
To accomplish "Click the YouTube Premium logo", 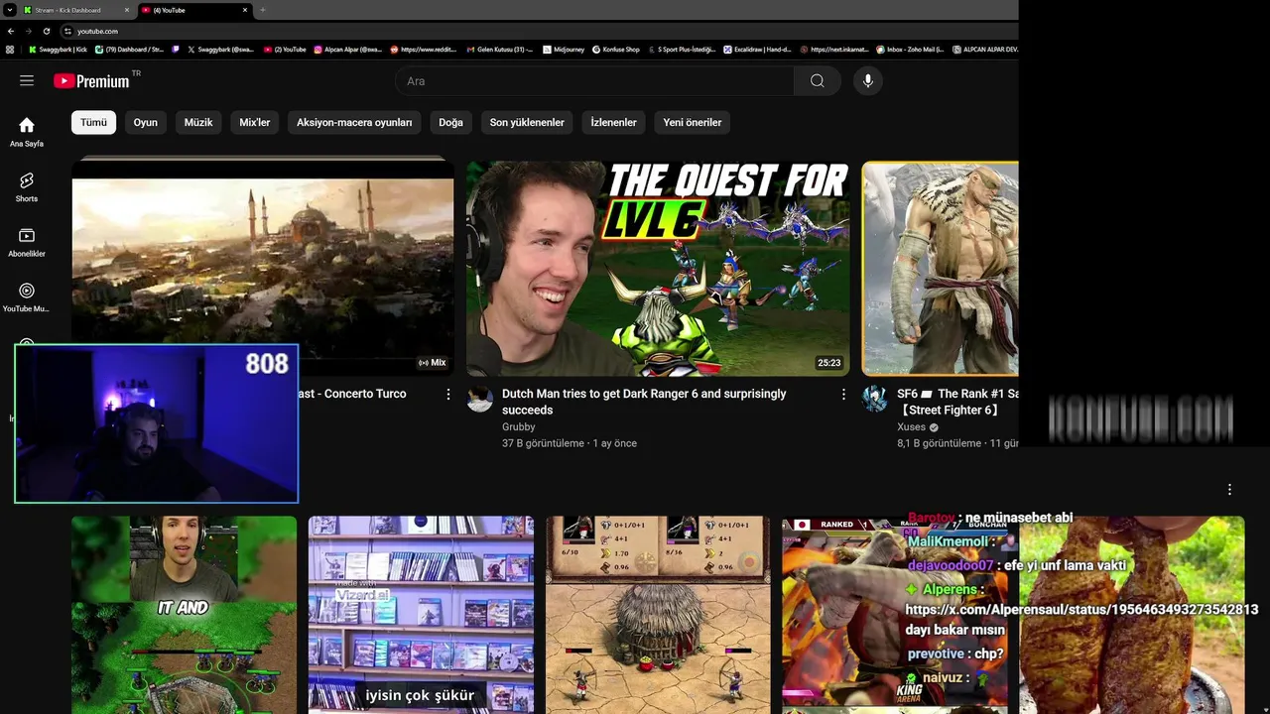I will coord(92,80).
